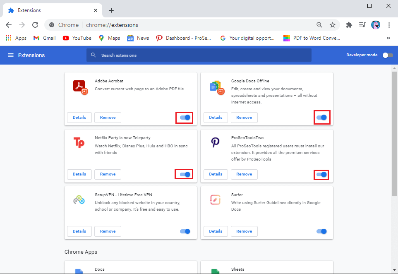
Task: Open Chrome's three-dot menu
Action: click(389, 25)
